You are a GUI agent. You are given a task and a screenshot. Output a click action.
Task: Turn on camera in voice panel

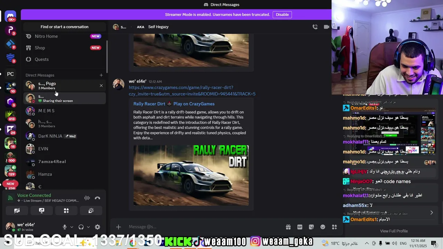click(17, 210)
